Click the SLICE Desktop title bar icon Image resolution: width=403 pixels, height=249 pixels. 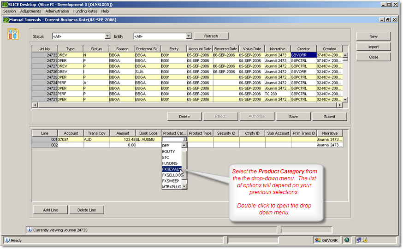tap(4, 4)
